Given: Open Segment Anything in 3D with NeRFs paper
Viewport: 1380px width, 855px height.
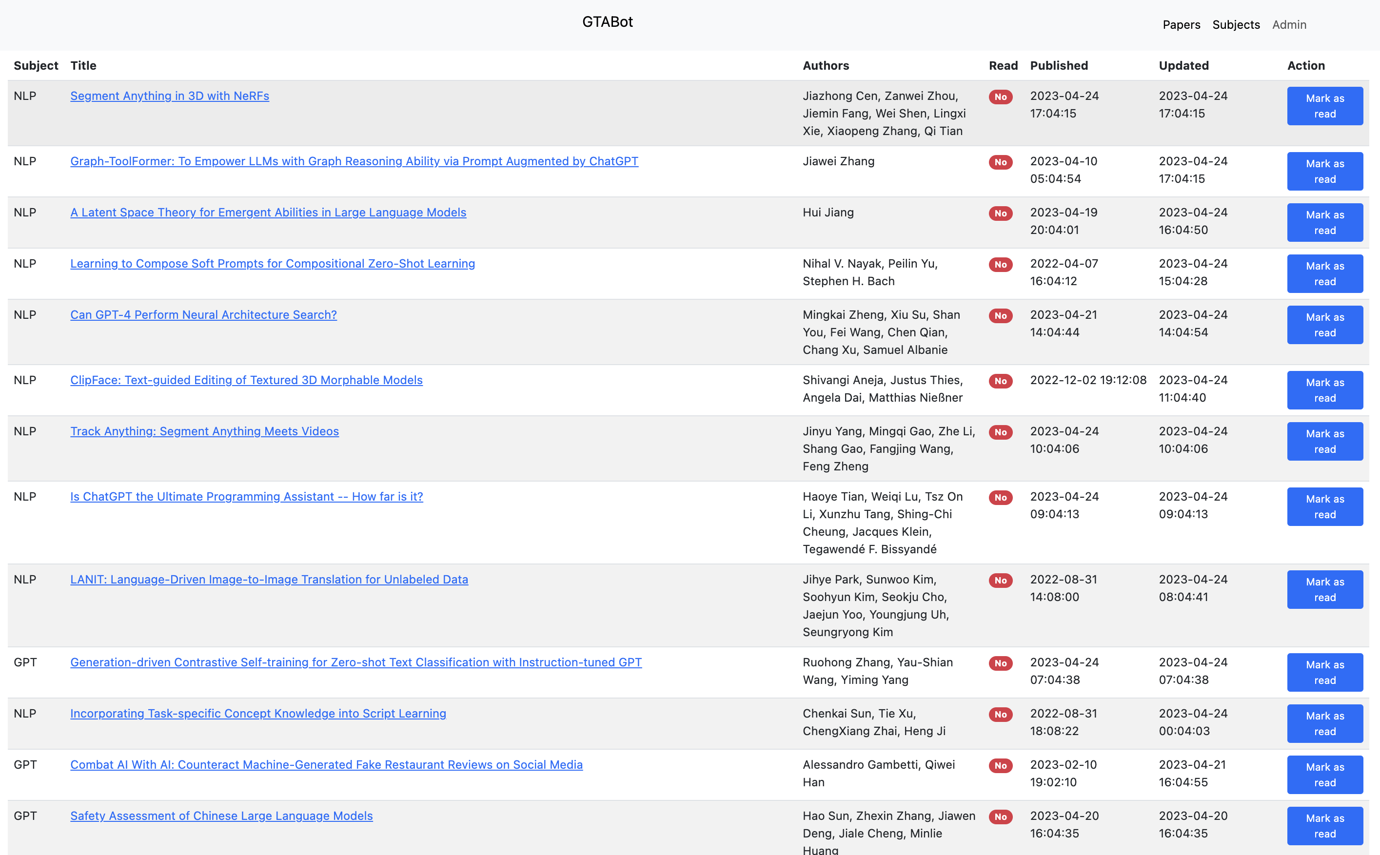Looking at the screenshot, I should coord(169,96).
